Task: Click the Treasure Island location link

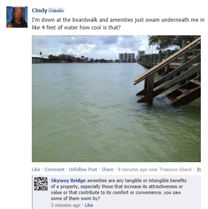Action: pyautogui.click(x=175, y=169)
